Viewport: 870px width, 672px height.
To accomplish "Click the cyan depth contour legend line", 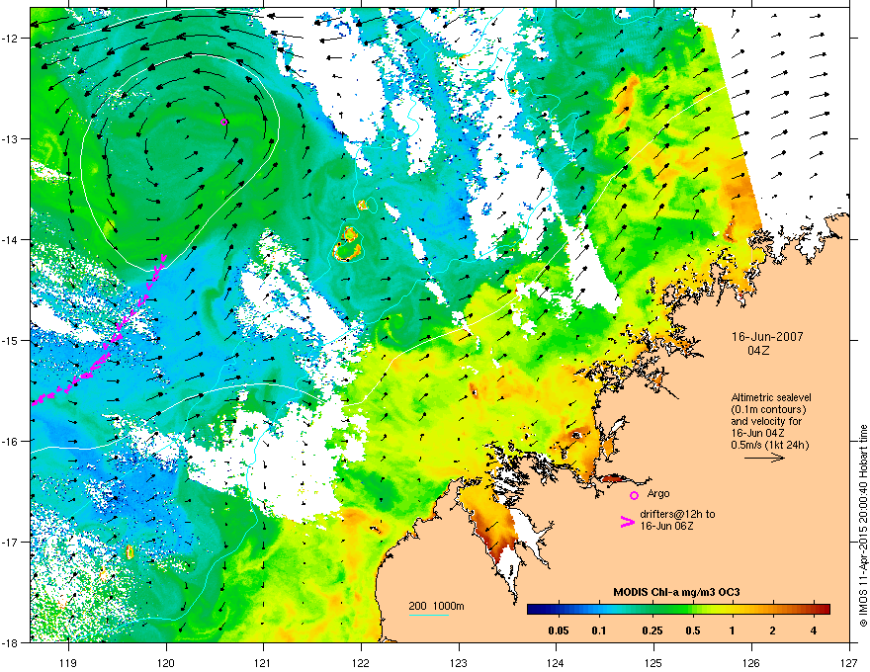I will (x=428, y=616).
